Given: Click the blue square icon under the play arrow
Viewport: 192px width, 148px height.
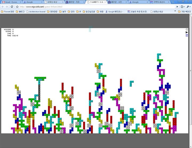Looking at the screenshot, I should coord(187,36).
